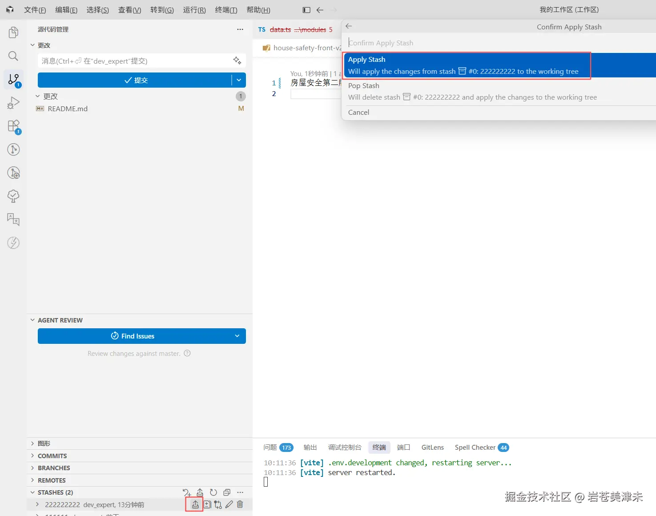The width and height of the screenshot is (656, 516).
Task: Expand the REMOTES section
Action: point(32,480)
